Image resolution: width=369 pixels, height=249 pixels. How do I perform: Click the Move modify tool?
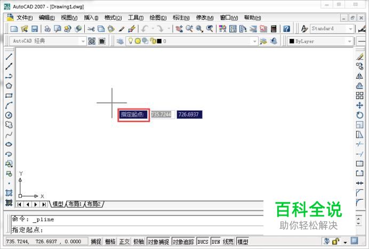tap(359, 105)
